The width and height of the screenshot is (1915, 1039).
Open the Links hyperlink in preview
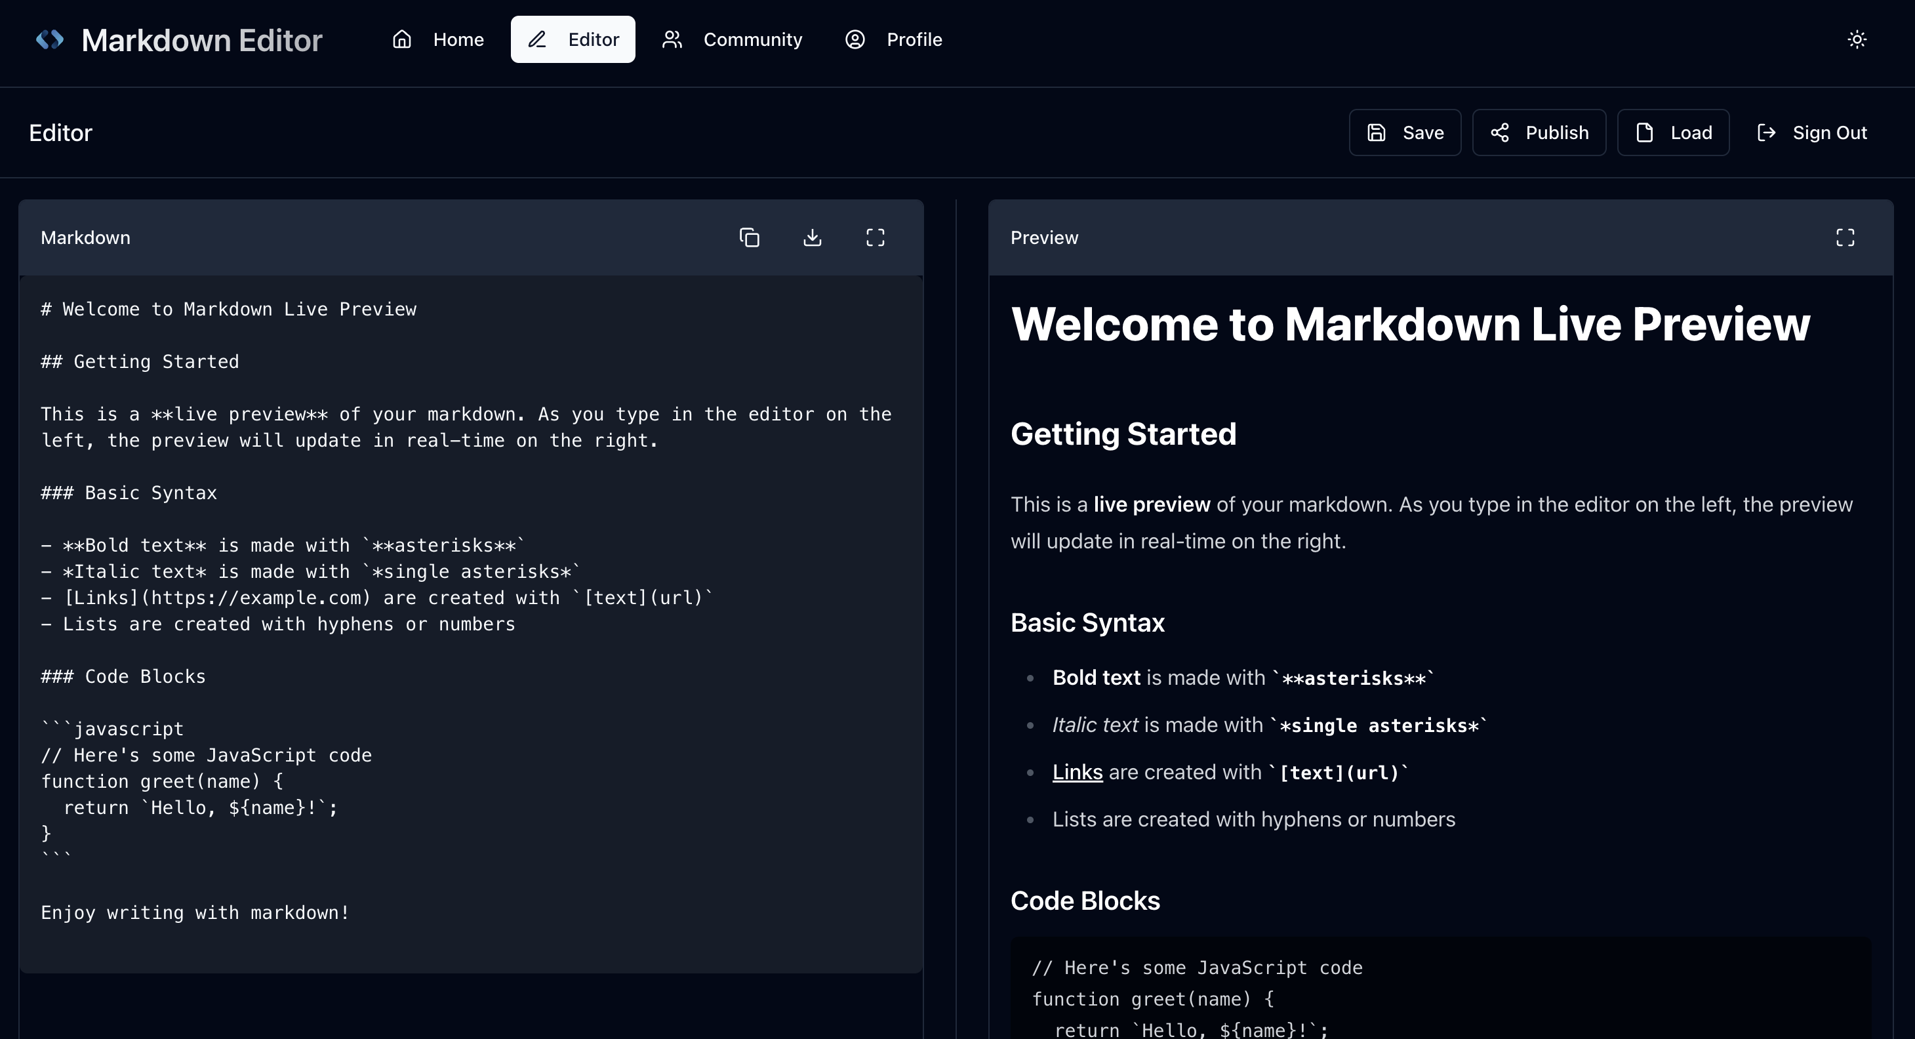[1077, 772]
